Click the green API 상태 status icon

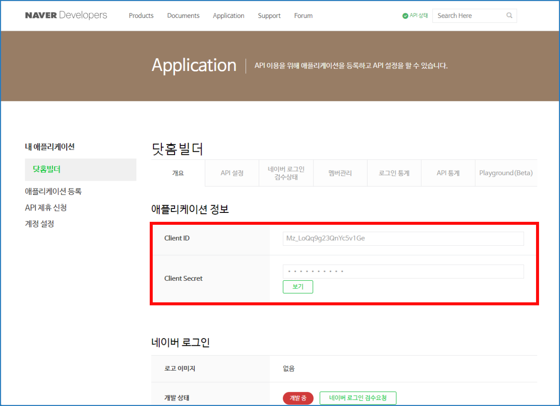[x=405, y=16]
